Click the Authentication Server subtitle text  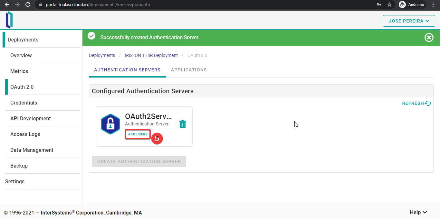(x=147, y=124)
